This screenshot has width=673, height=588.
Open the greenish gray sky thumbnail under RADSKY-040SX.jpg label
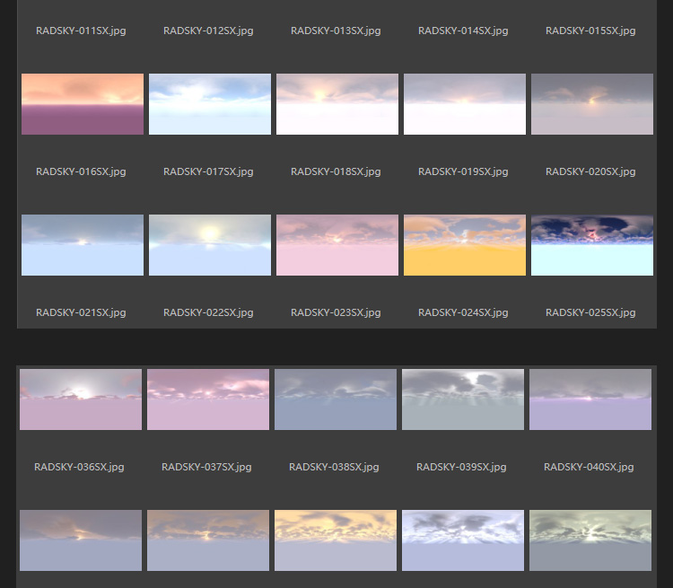pos(590,540)
